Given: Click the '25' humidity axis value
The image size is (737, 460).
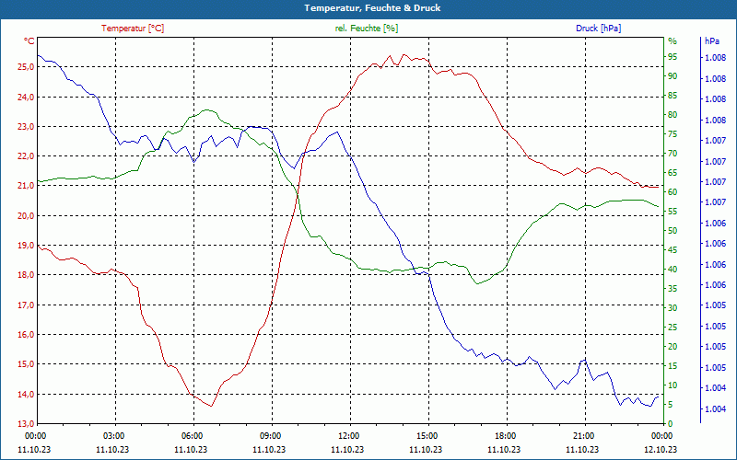Looking at the screenshot, I should (x=673, y=328).
